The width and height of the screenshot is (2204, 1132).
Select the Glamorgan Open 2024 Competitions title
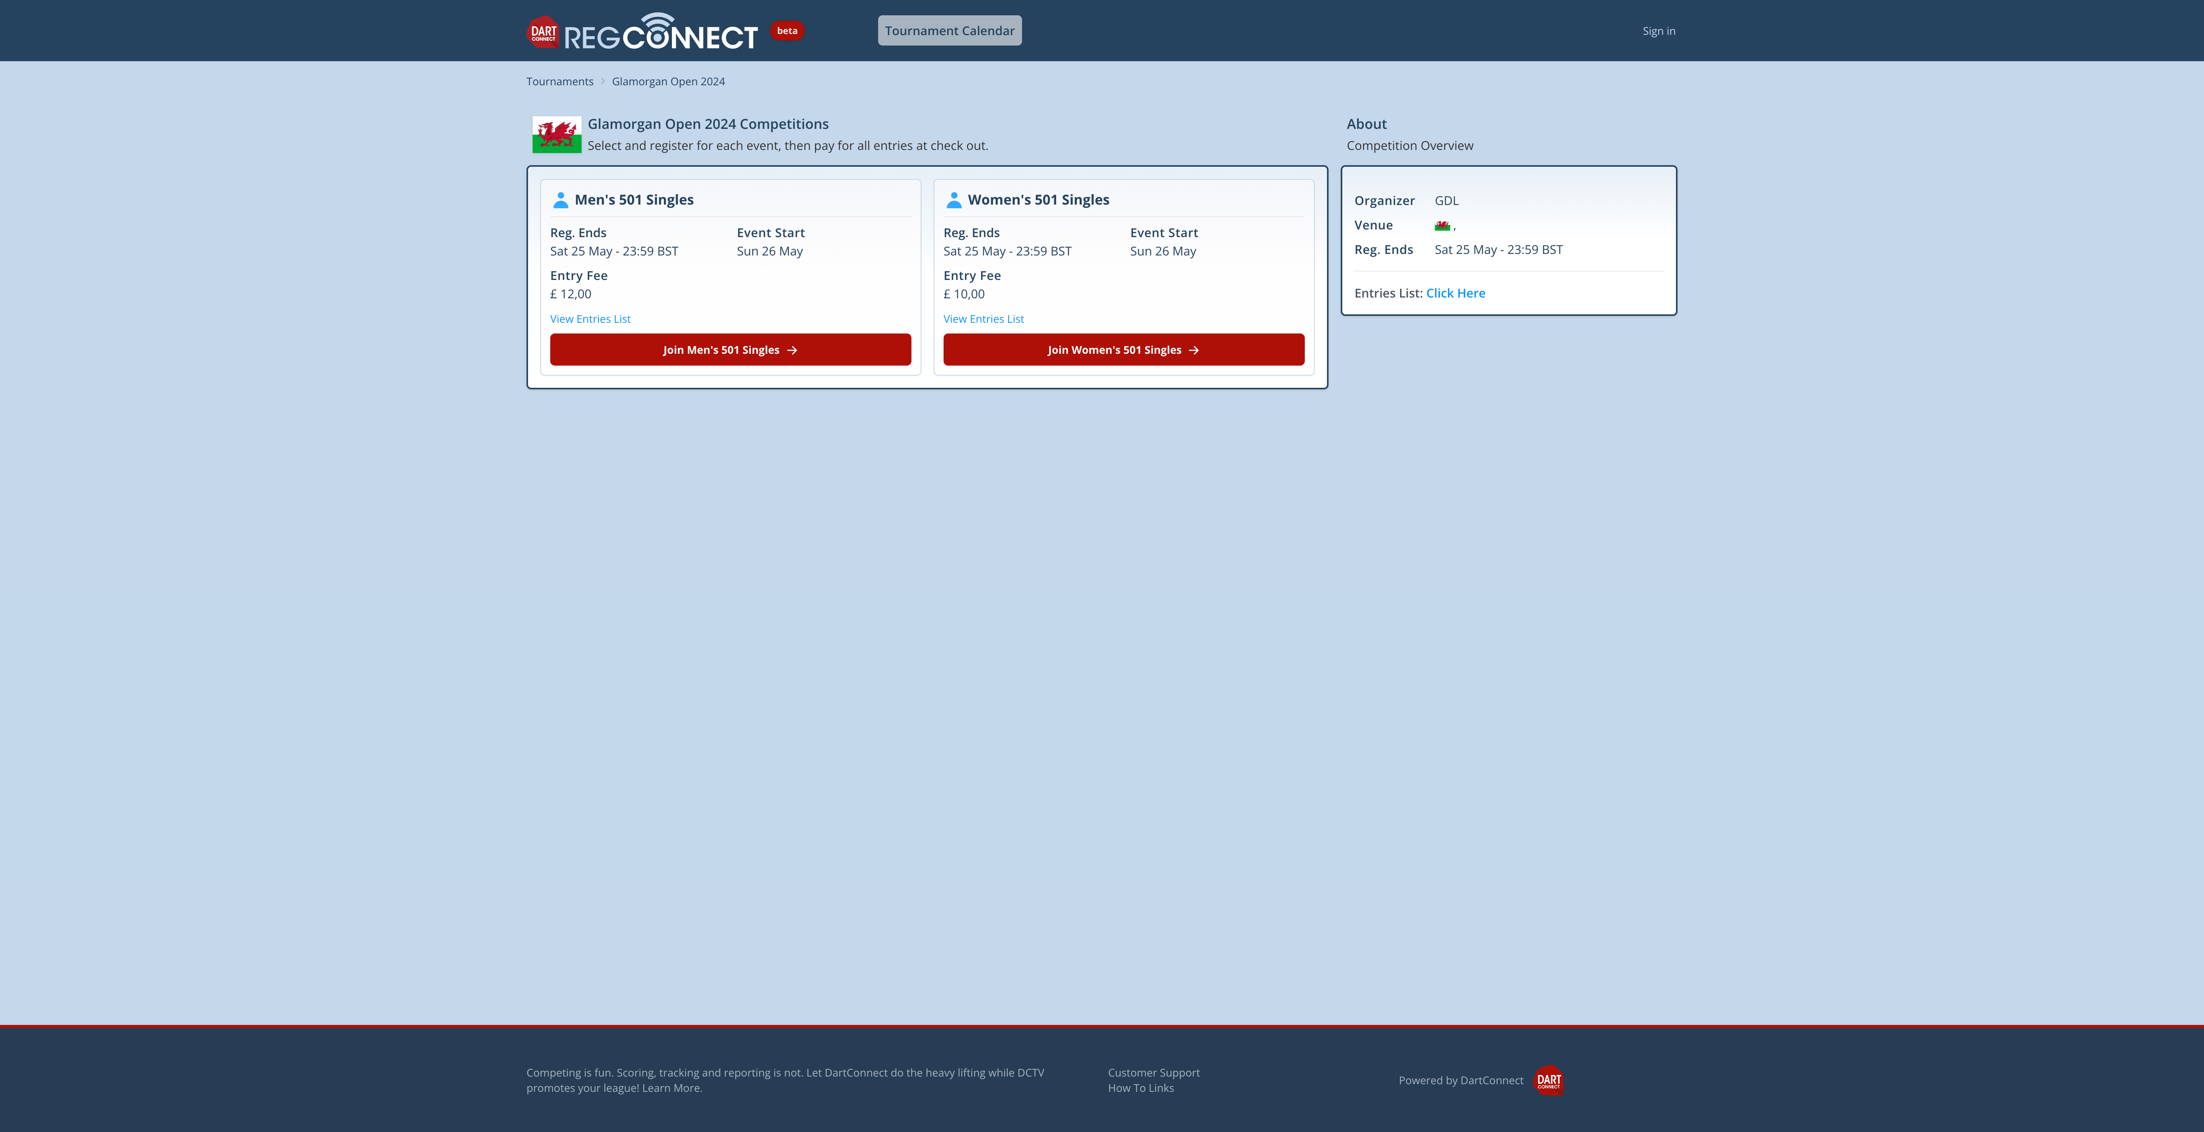[x=708, y=124]
